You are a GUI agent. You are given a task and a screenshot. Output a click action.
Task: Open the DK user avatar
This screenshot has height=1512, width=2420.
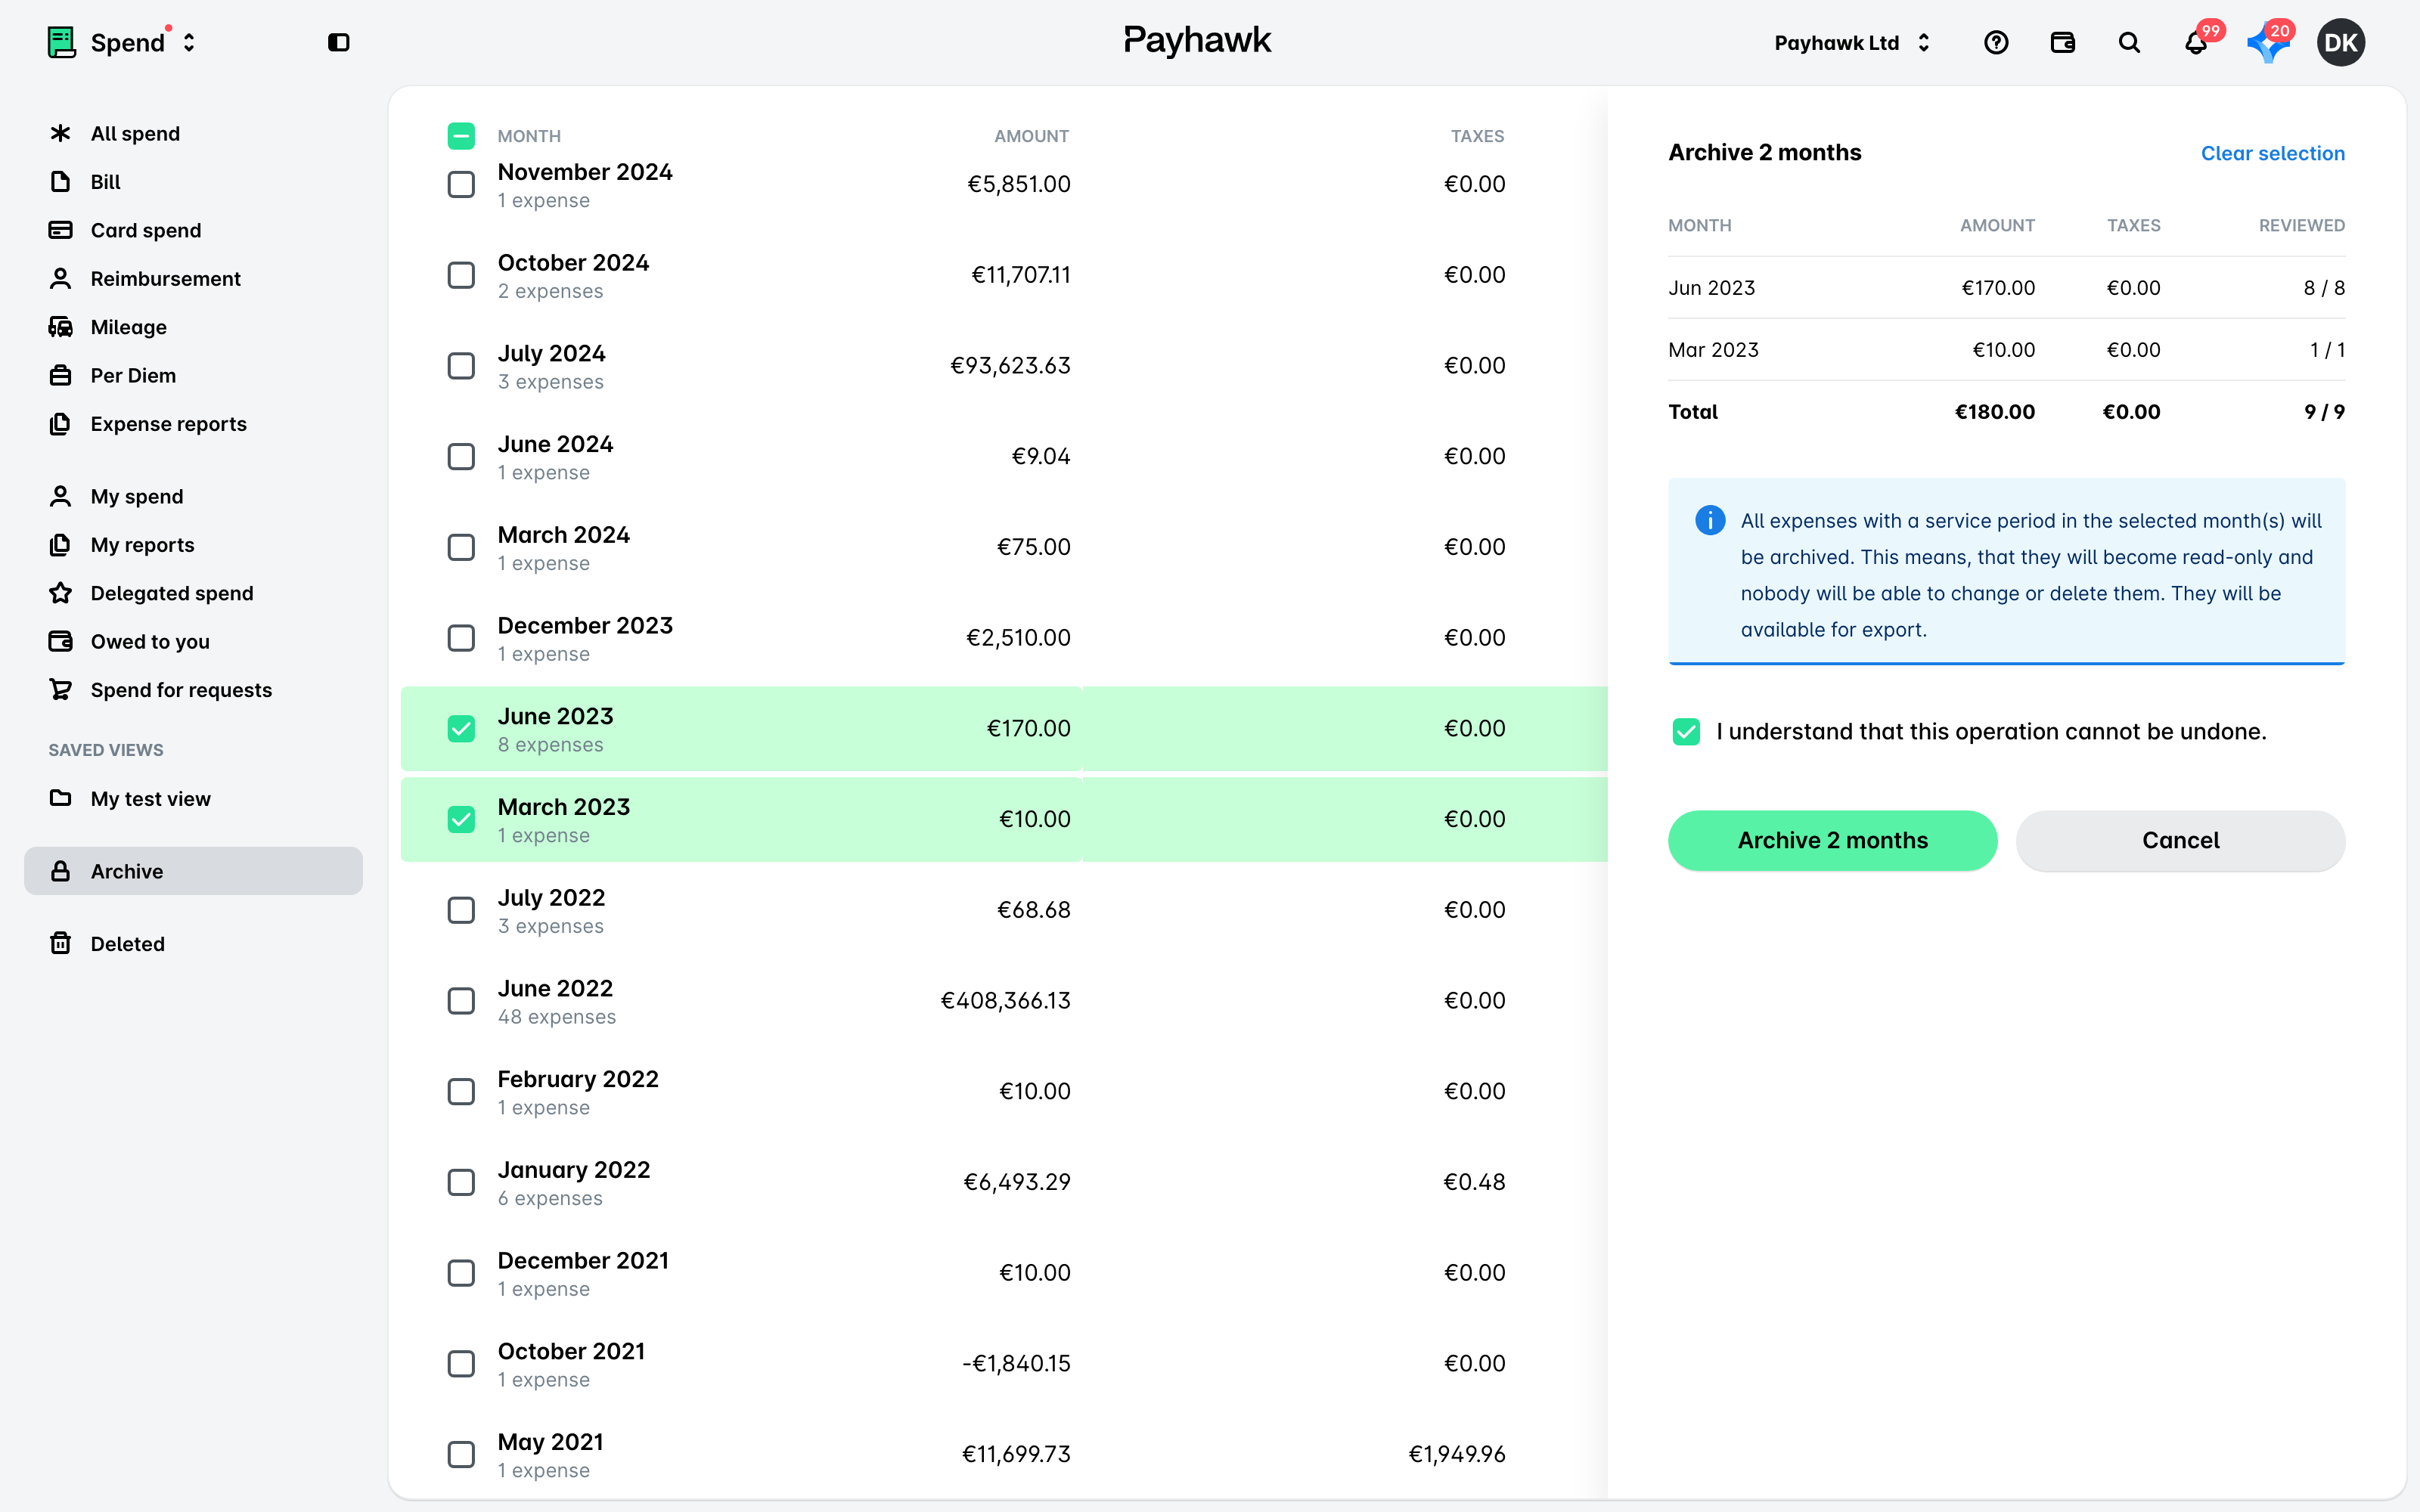[2340, 43]
